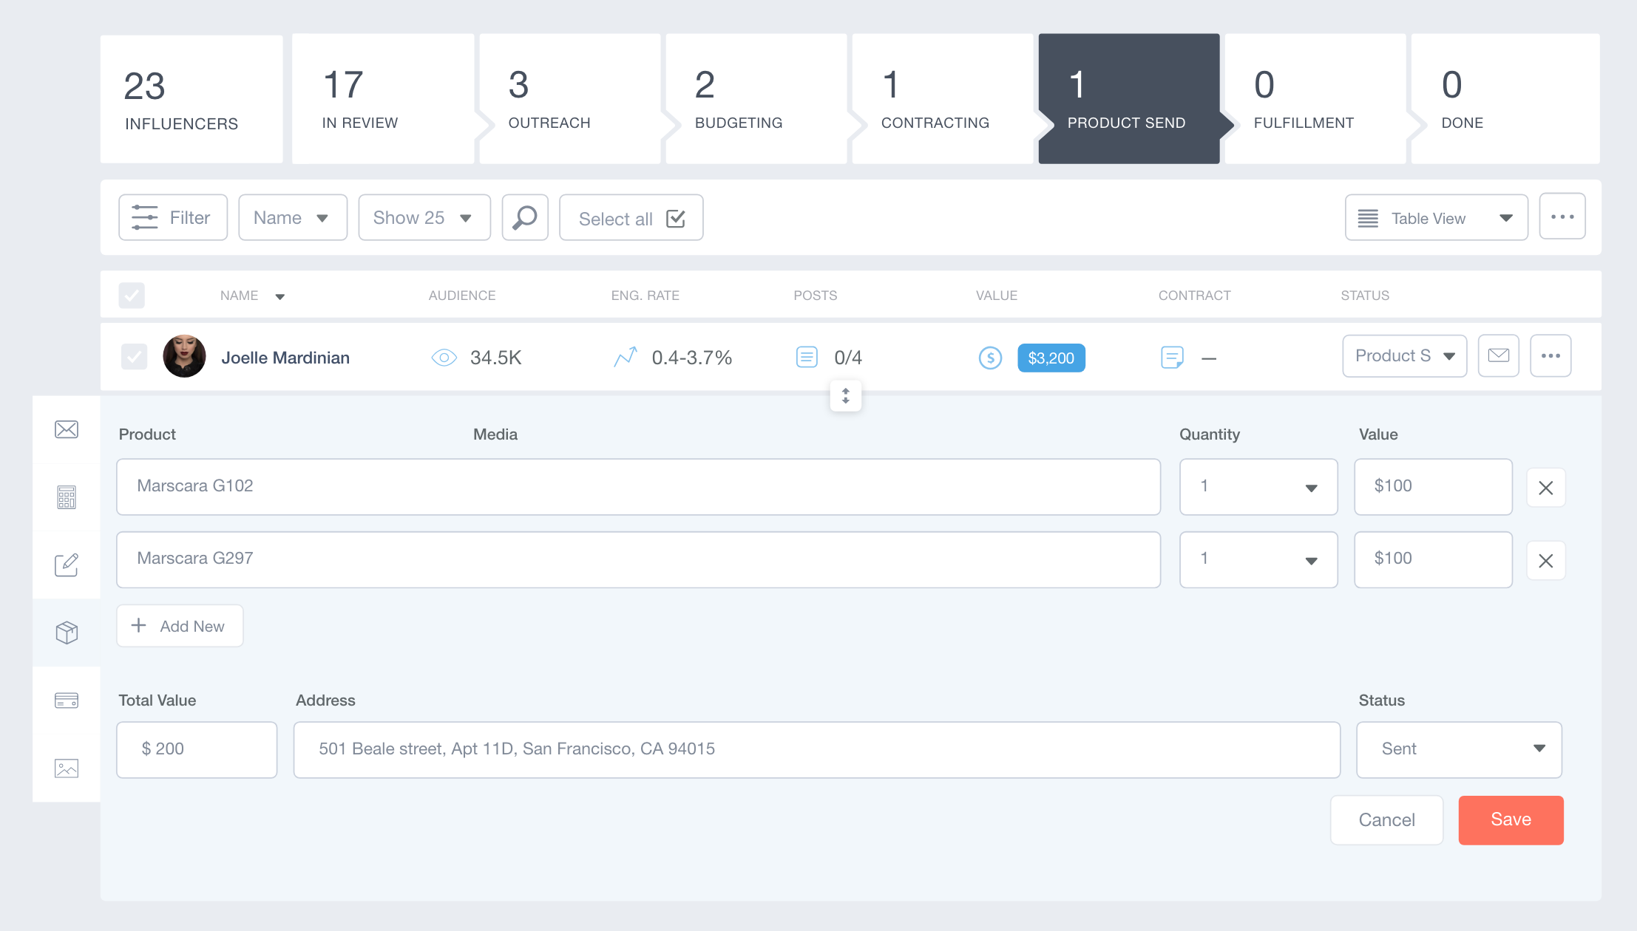Click the Marscara G102 product field
Screen dimensions: 1637x931
coord(638,487)
